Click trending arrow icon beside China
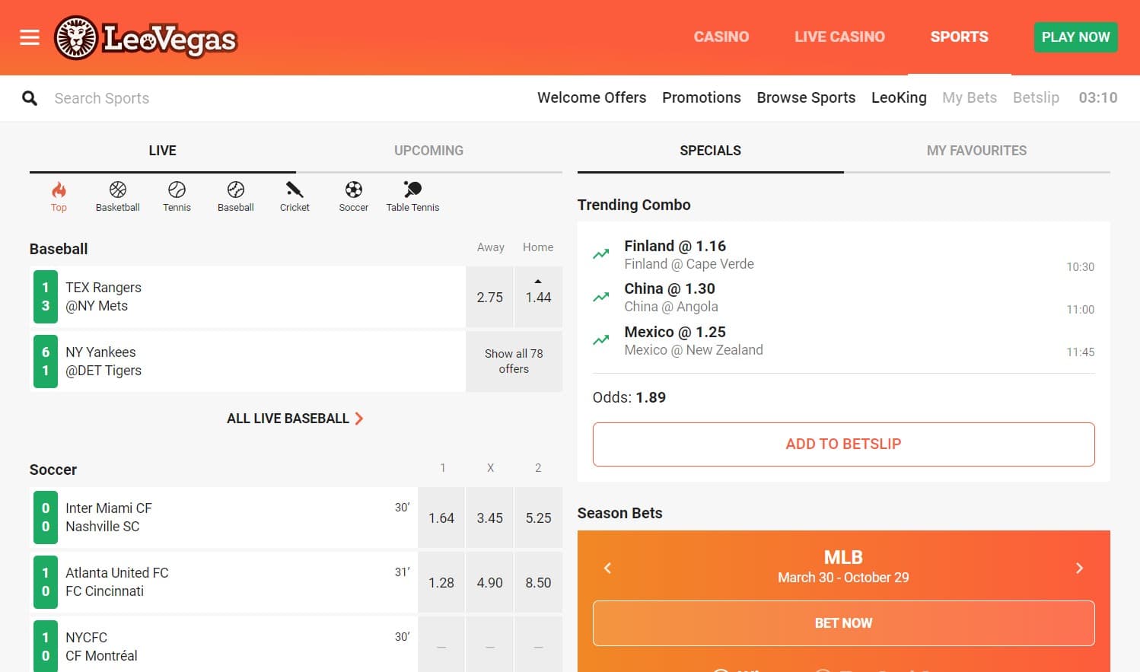 coord(601,297)
